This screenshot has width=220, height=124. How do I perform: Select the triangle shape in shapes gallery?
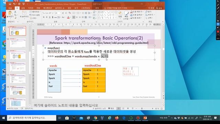102,15
